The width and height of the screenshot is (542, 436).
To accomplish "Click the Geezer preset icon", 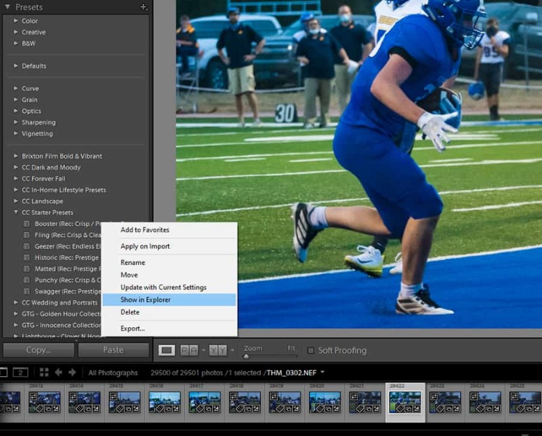I will click(26, 246).
